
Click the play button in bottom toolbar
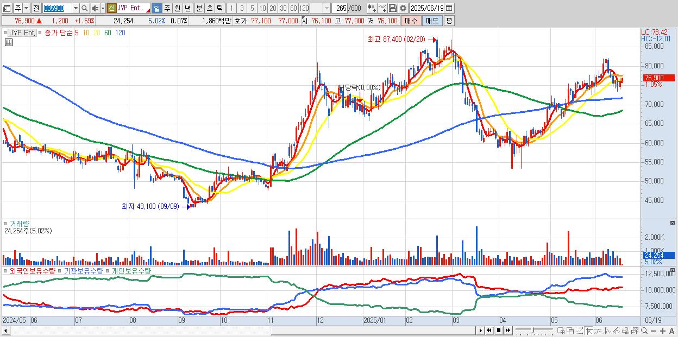click(x=480, y=330)
